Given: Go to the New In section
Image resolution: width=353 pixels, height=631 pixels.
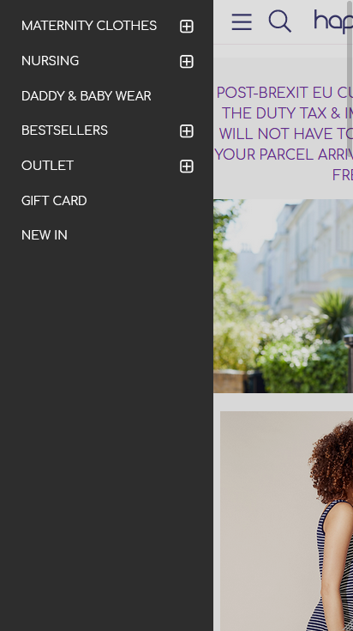Looking at the screenshot, I should tap(45, 235).
